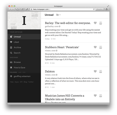This screenshot has width=117, height=115.
Task: Archive the Dalston article
Action: 101,72
